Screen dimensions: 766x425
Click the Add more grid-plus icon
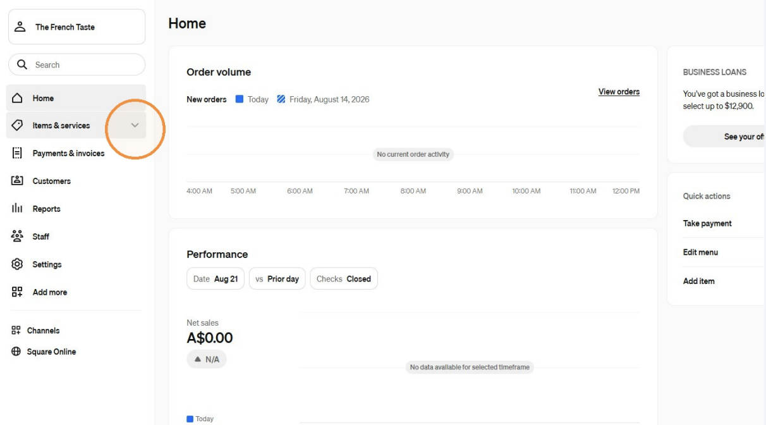tap(18, 292)
